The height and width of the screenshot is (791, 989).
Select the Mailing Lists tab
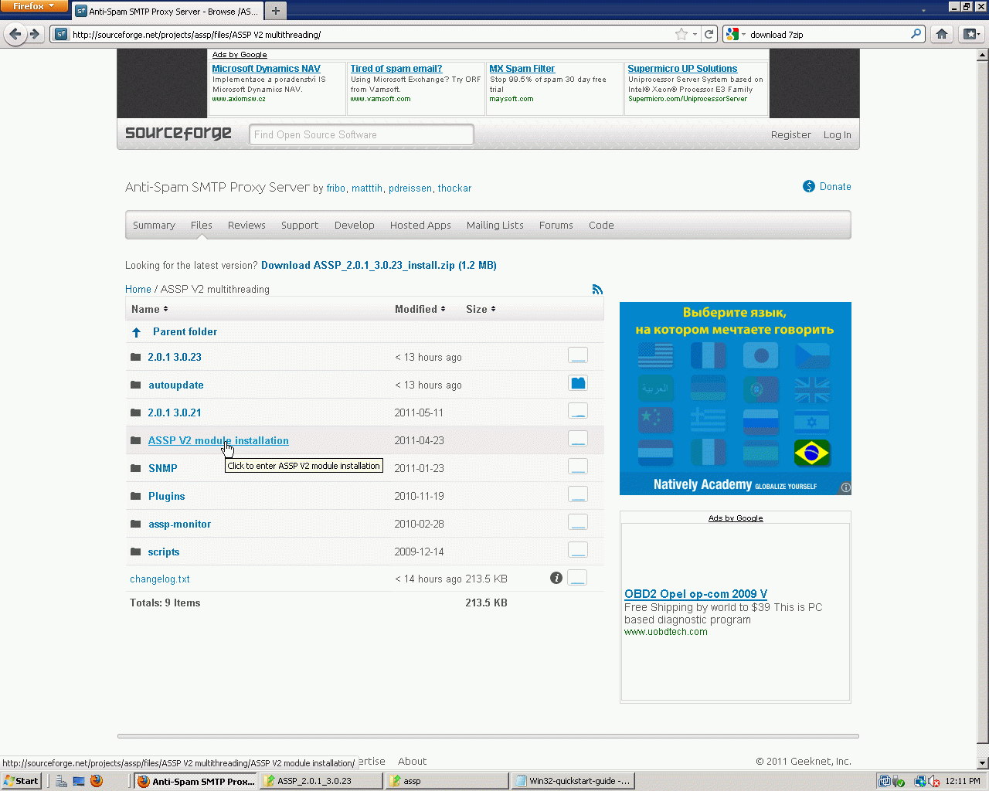coord(495,226)
